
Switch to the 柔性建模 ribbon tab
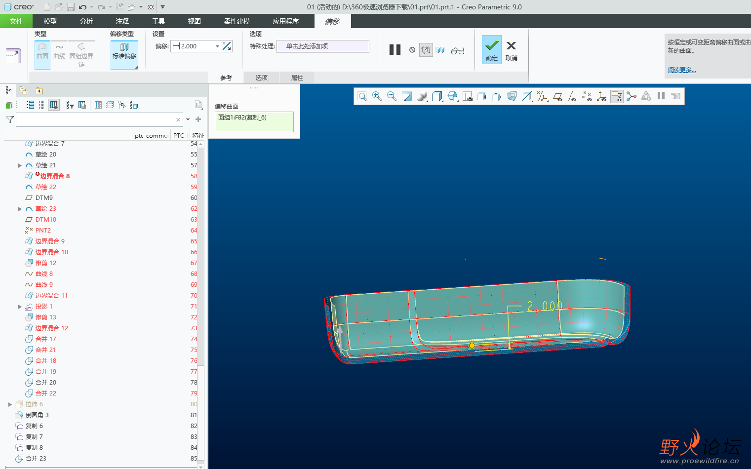[237, 21]
